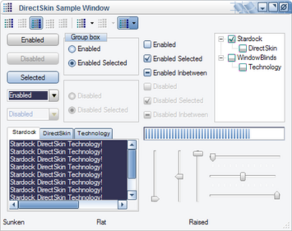This screenshot has height=231, width=292.
Task: Click the horizontal scrollbar thumb under the list
Action: click(48, 205)
